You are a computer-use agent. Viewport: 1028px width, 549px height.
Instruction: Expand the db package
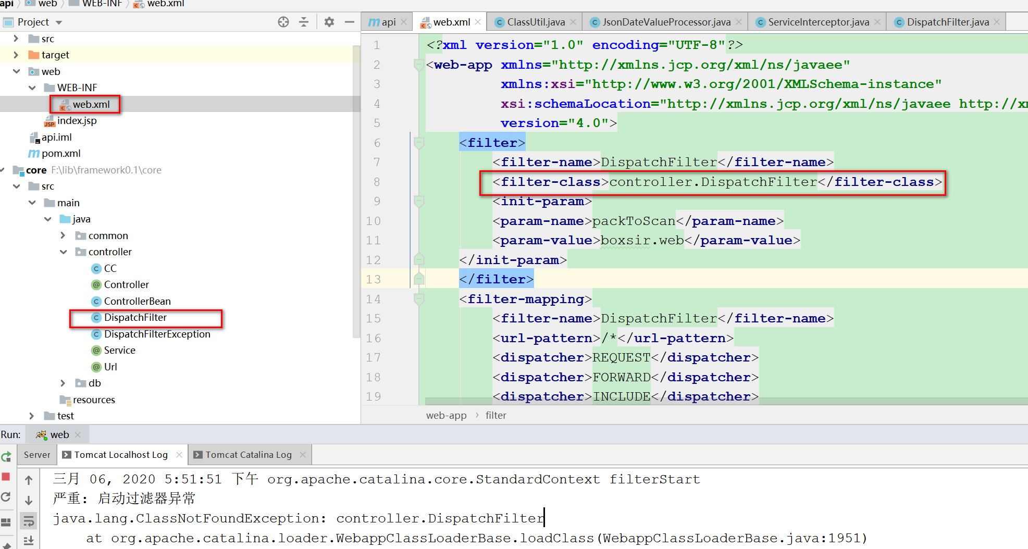click(x=63, y=383)
